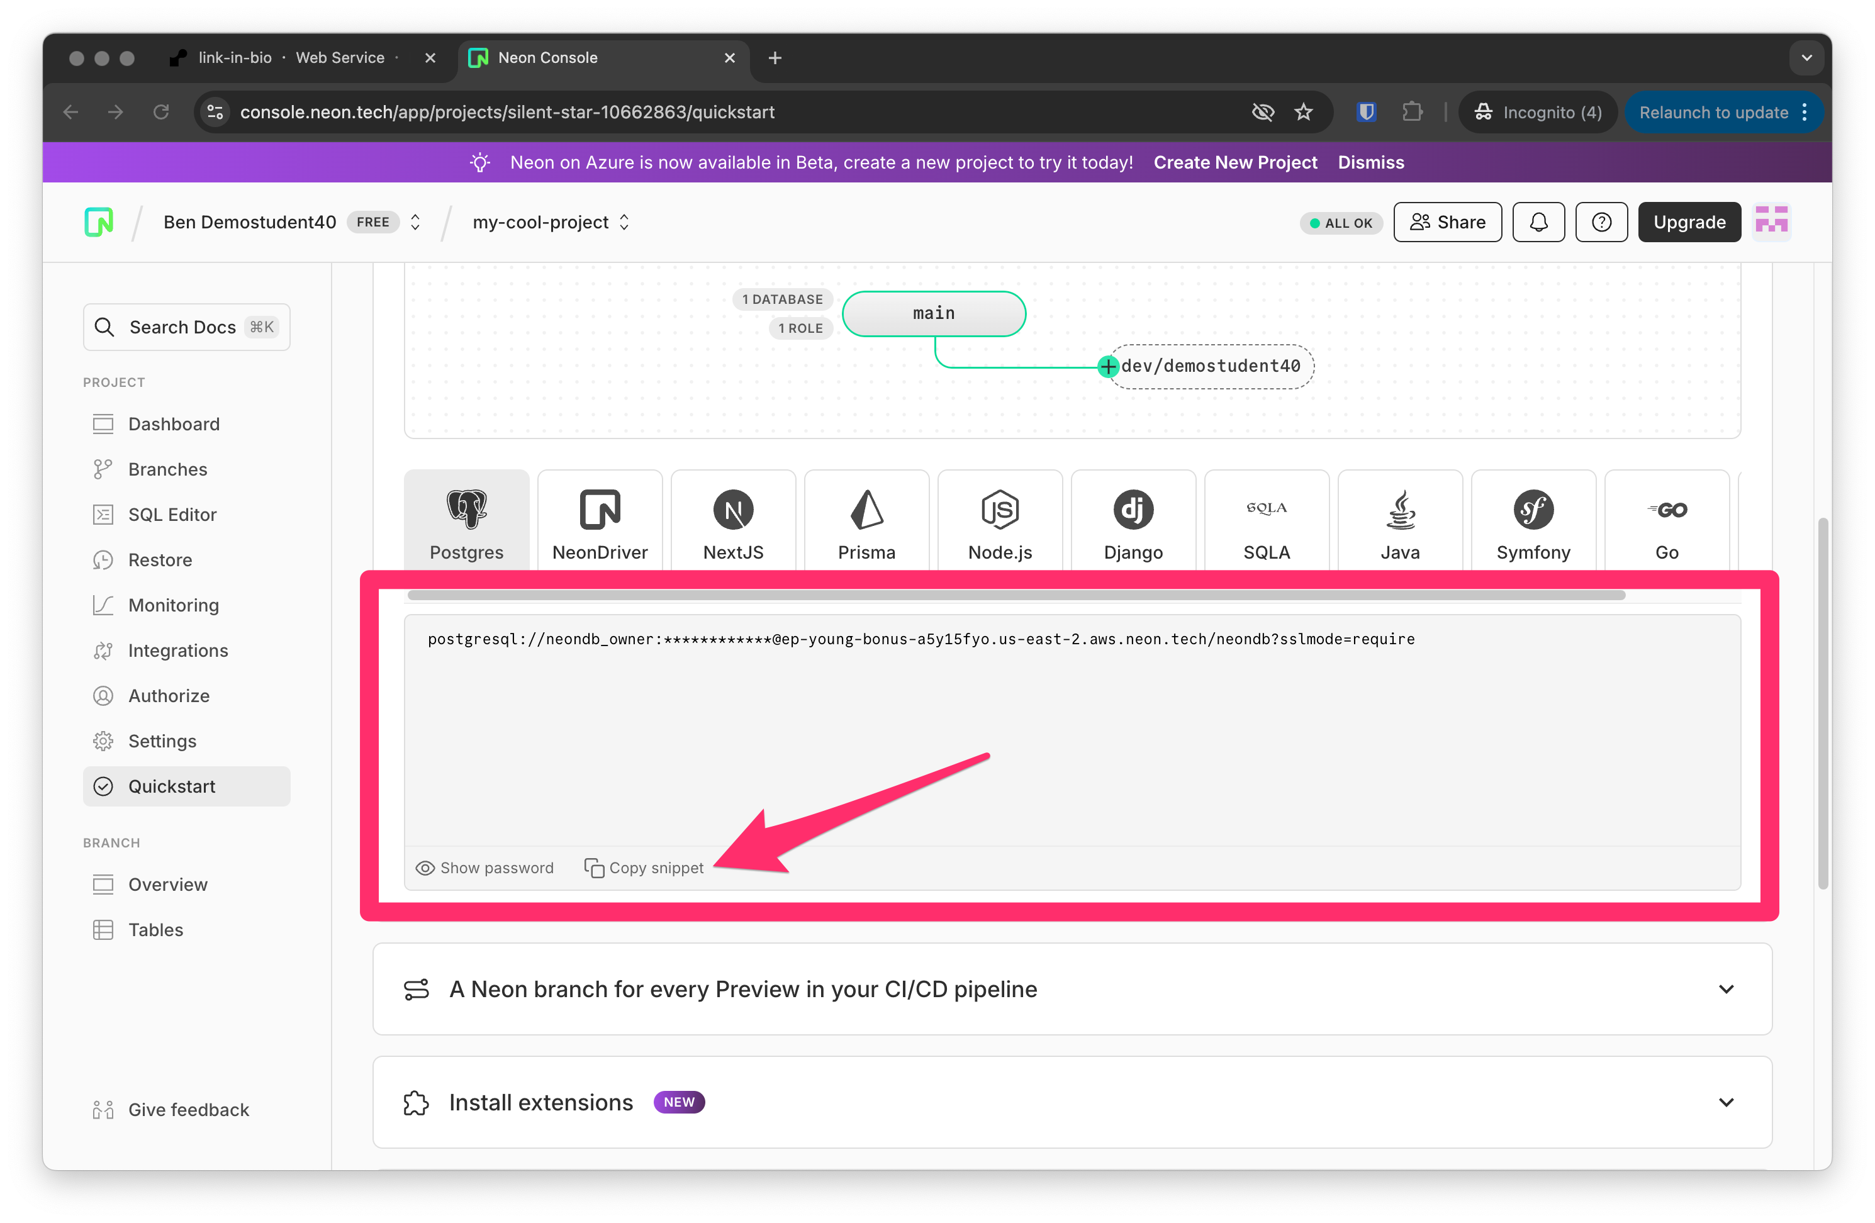Select the NeonDriver tab

click(x=600, y=520)
